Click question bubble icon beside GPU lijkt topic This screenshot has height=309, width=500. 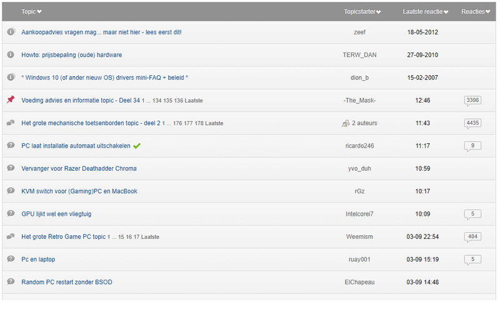pyautogui.click(x=11, y=213)
